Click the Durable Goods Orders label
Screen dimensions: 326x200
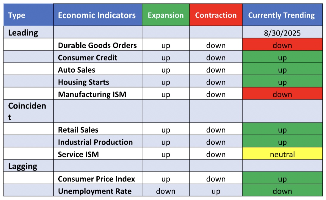point(97,45)
